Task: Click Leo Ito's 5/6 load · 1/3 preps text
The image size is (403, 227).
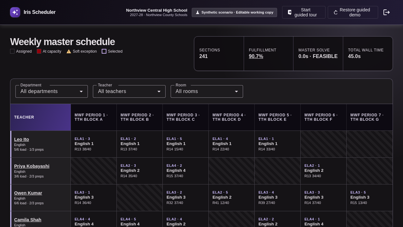Action: [x=29, y=149]
